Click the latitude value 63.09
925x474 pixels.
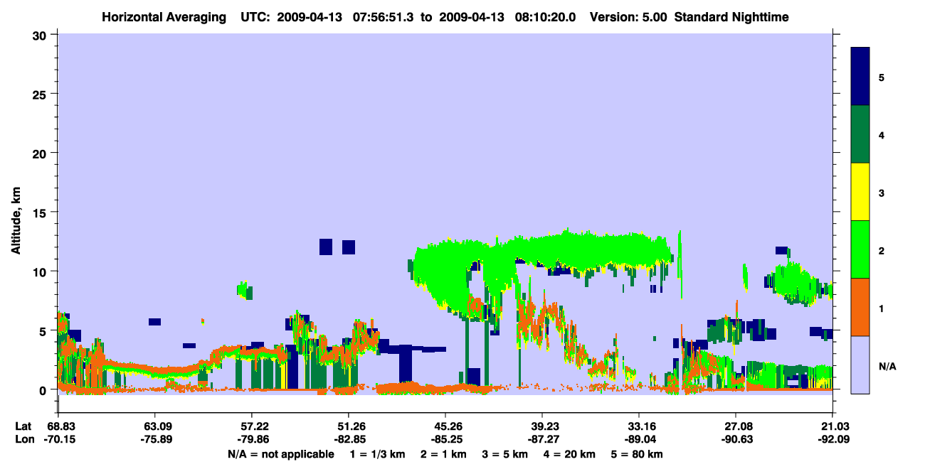154,426
